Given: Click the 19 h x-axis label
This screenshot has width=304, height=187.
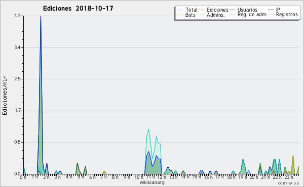Looking at the screenshot, I should click(x=242, y=177).
